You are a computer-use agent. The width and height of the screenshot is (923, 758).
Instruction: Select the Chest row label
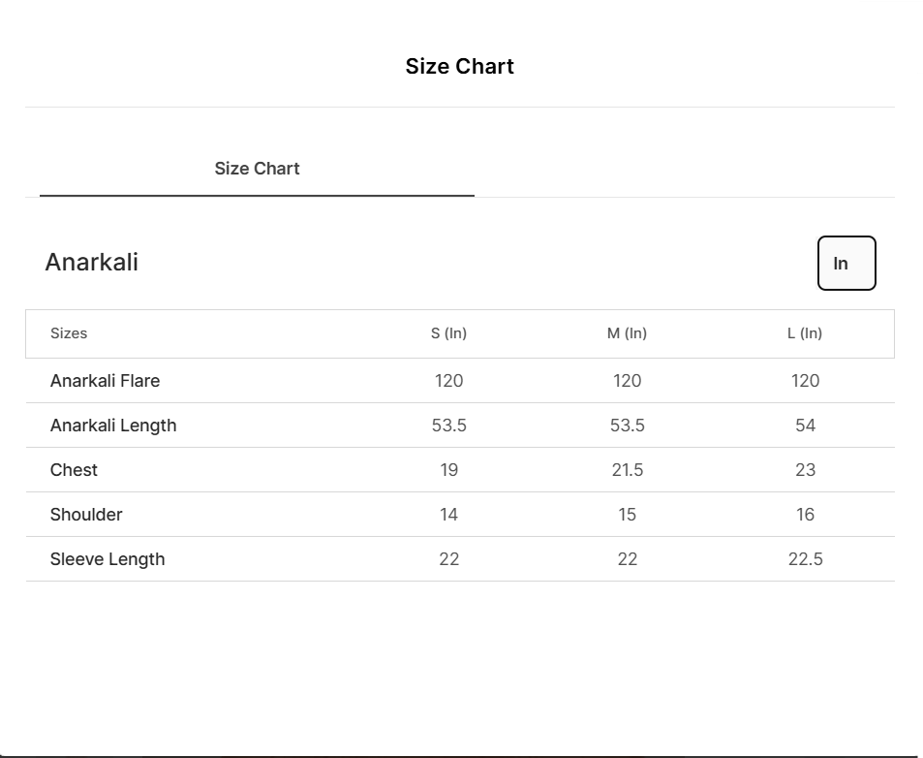point(74,470)
